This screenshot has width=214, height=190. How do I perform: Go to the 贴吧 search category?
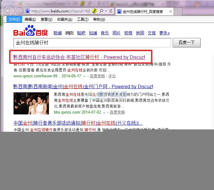81,33
